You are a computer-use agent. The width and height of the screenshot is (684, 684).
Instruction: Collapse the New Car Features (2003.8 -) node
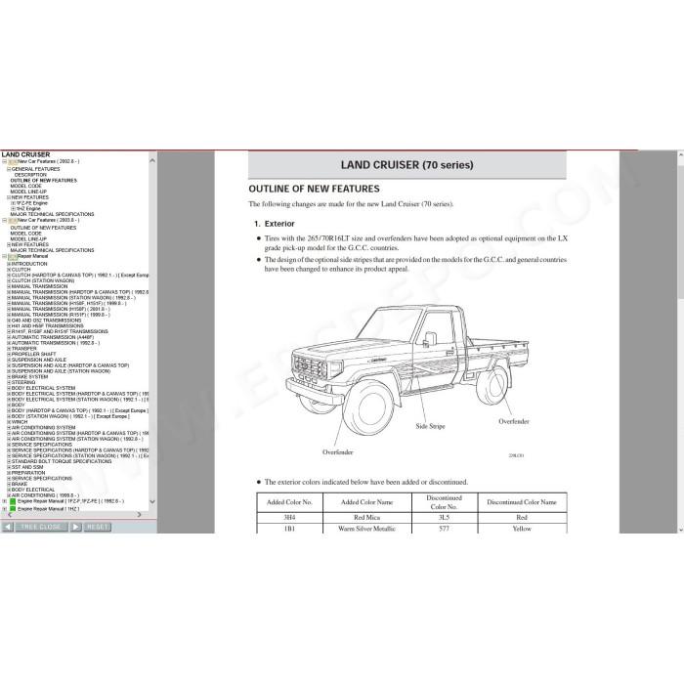(4, 221)
